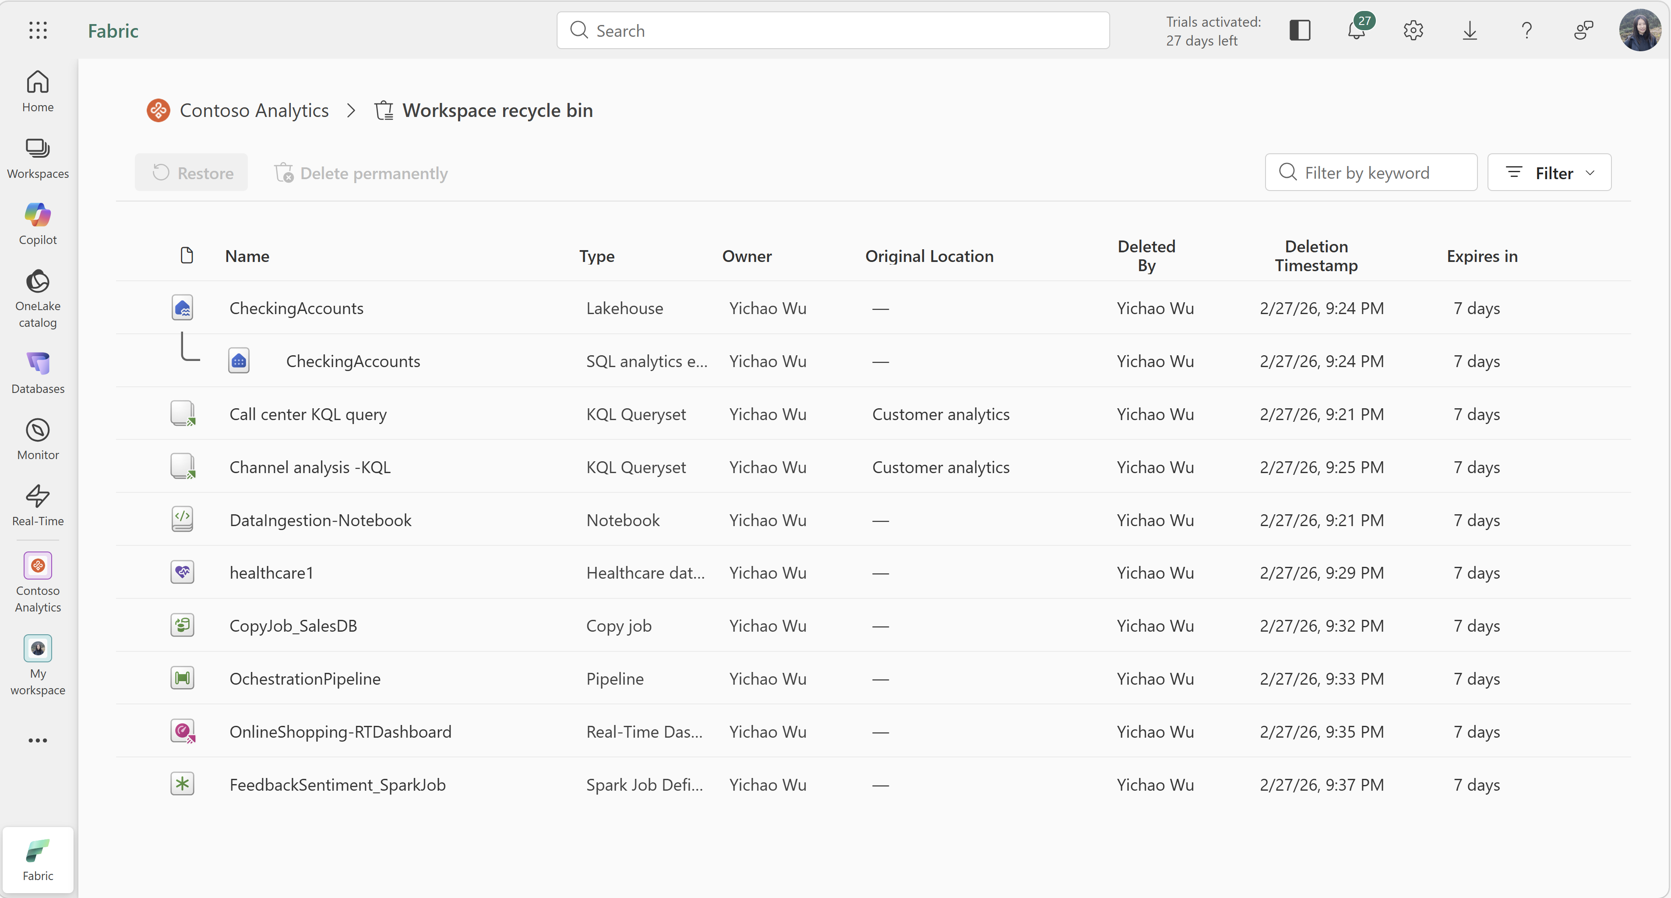Open more workspaces via the ellipsis icon
This screenshot has width=1671, height=898.
(37, 740)
